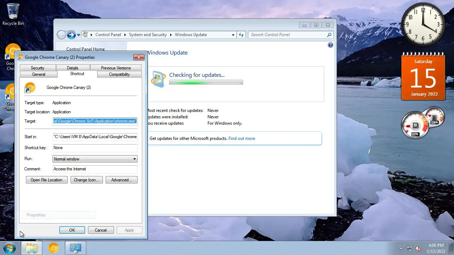Viewport: 454px width, 255px height.
Task: Click the Checking for updates progress bar
Action: [x=206, y=83]
